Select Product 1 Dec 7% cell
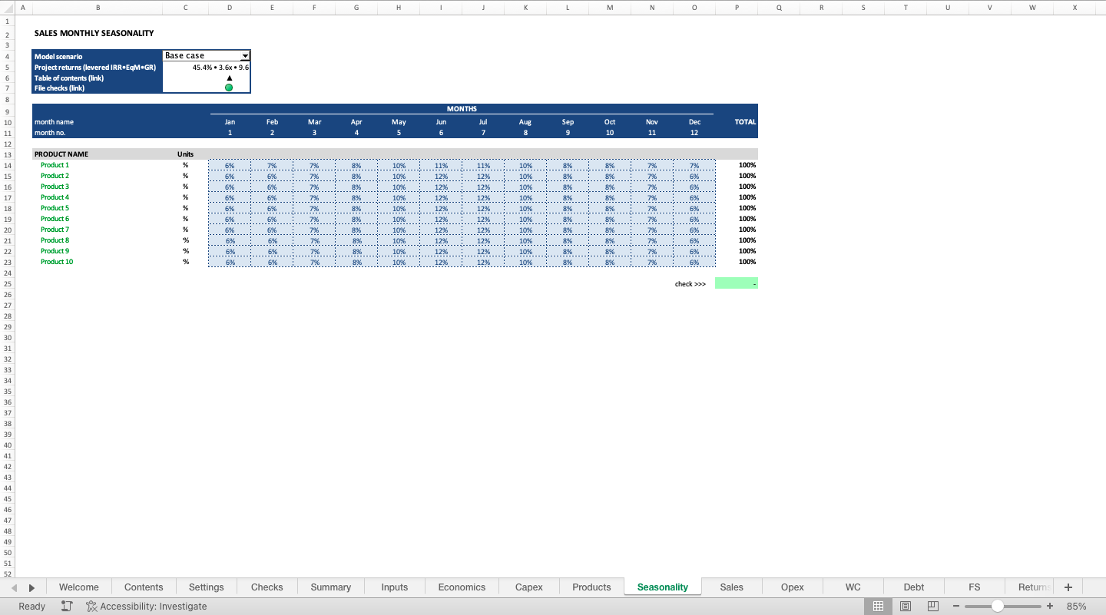Viewport: 1106px width, 615px height. point(694,165)
